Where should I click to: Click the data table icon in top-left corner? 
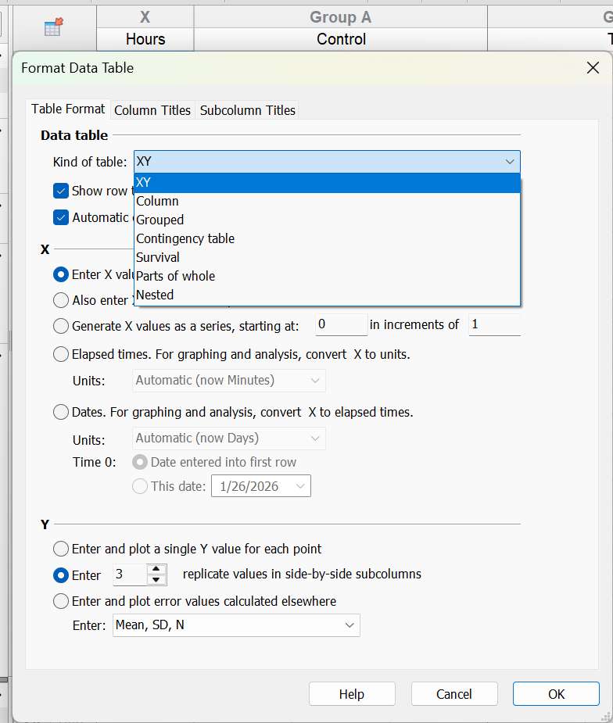pyautogui.click(x=53, y=27)
